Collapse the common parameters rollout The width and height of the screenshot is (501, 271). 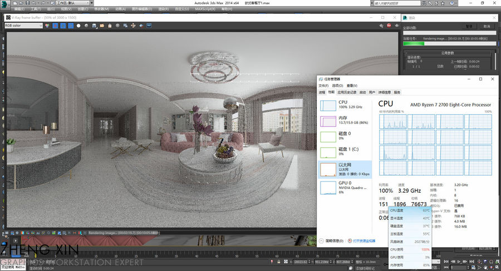click(448, 53)
